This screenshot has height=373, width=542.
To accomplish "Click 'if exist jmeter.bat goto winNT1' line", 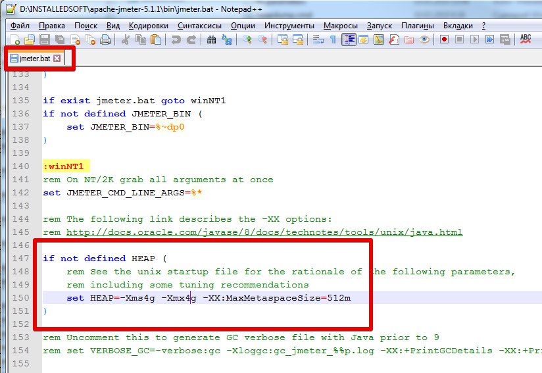I will tap(134, 101).
